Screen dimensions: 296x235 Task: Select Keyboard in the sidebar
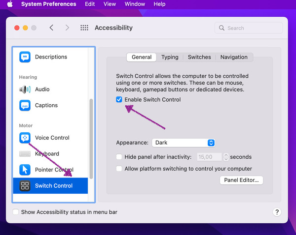50,154
